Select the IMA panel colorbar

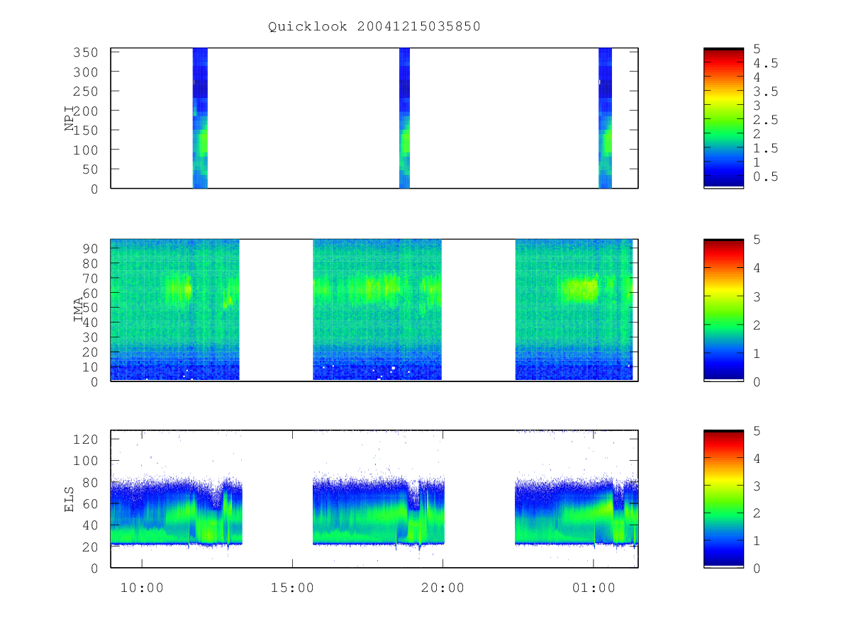click(x=723, y=310)
